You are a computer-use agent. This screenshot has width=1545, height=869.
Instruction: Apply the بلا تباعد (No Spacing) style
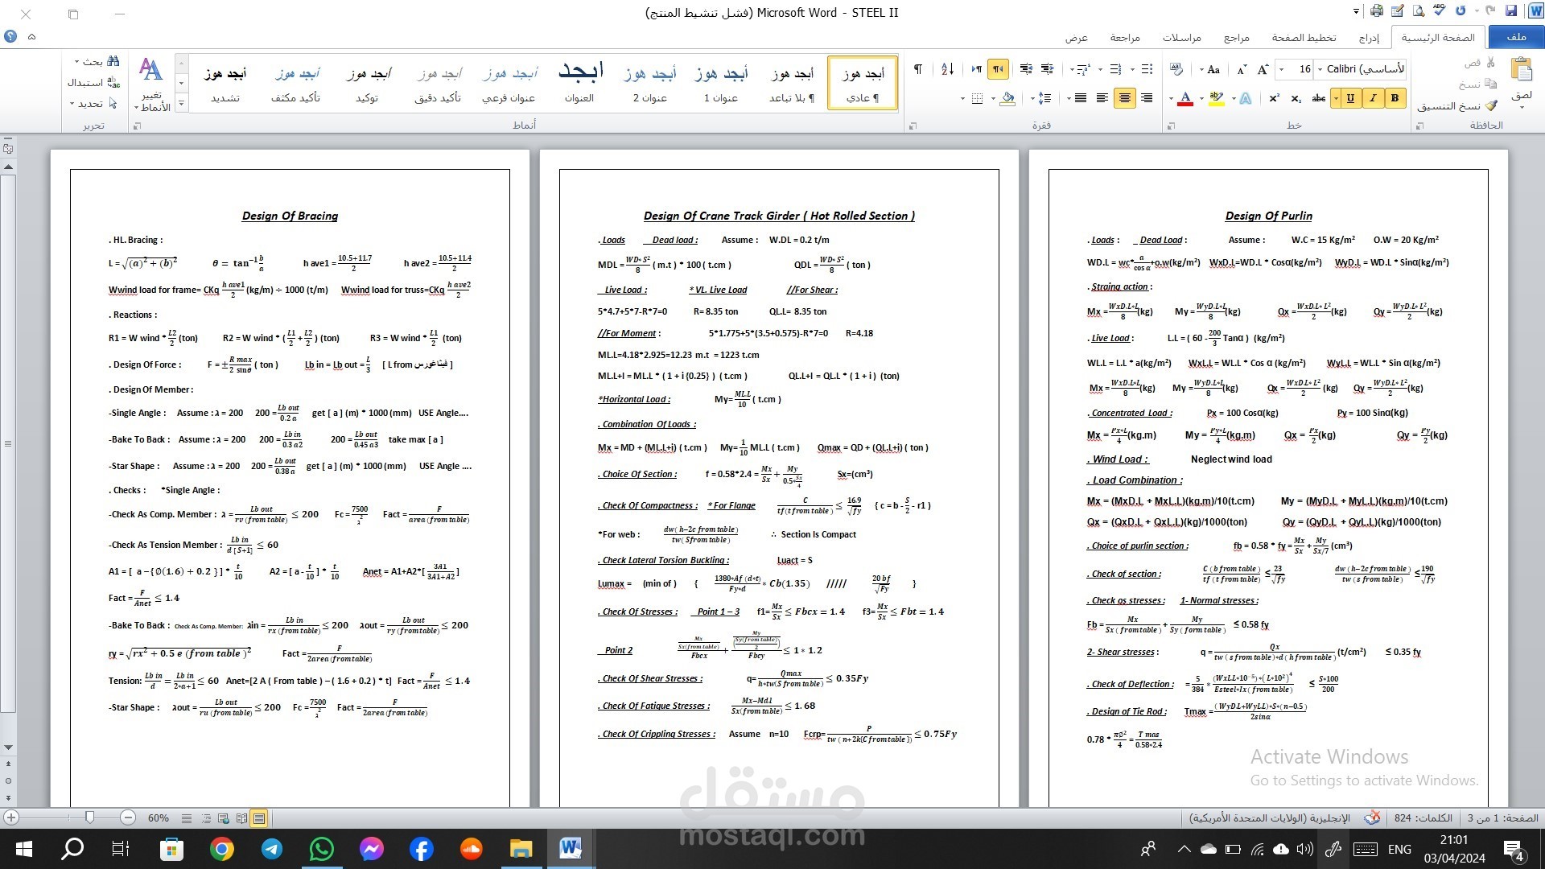point(792,83)
